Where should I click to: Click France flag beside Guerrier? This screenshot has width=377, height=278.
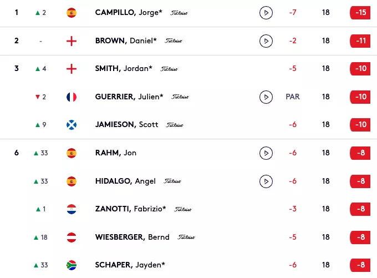coord(72,97)
